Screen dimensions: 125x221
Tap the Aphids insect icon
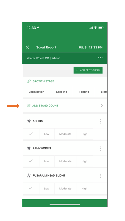pos(29,121)
